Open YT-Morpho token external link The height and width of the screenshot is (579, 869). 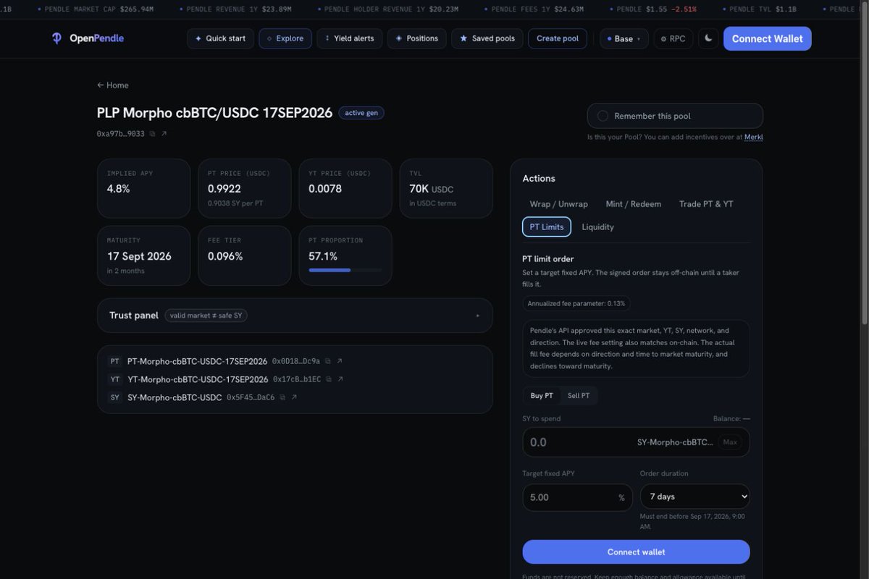pyautogui.click(x=340, y=379)
